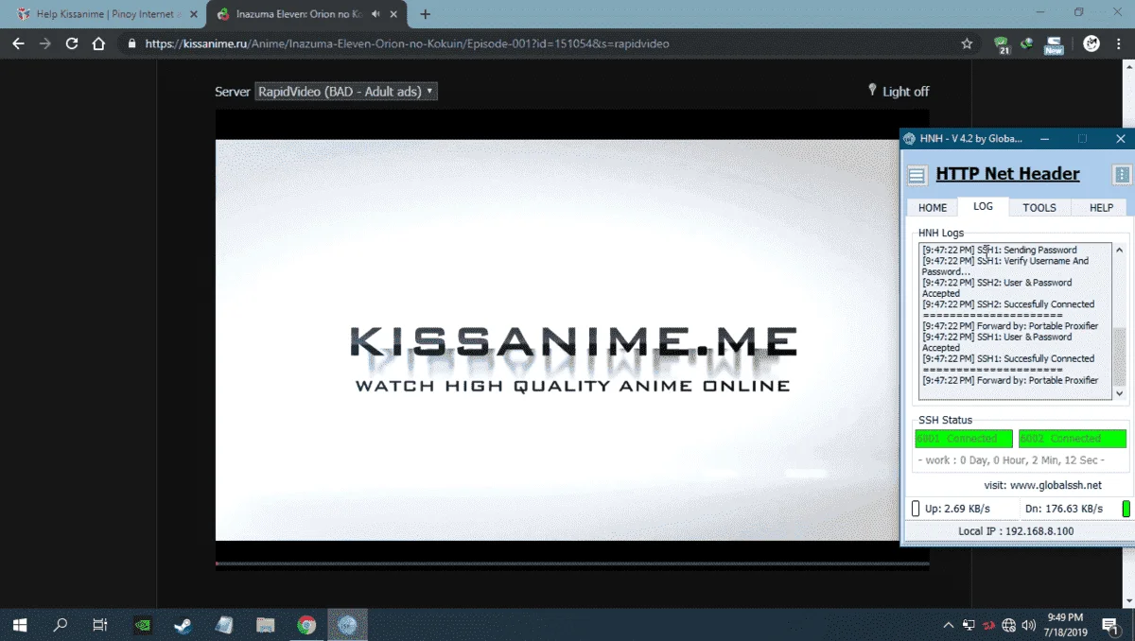Open Steam from the taskbar
The width and height of the screenshot is (1135, 641).
(x=183, y=625)
